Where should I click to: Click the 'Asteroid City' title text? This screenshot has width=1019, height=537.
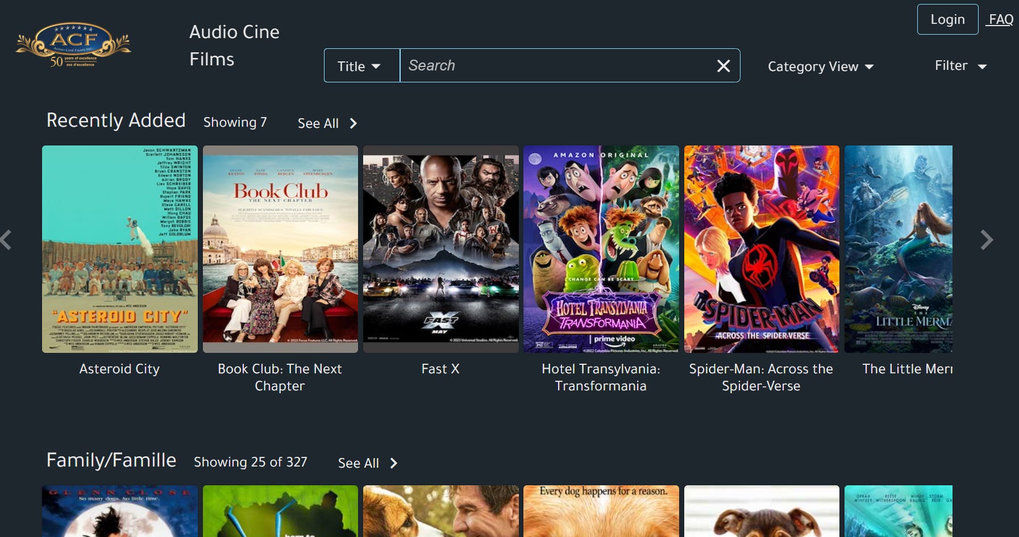[x=119, y=369]
